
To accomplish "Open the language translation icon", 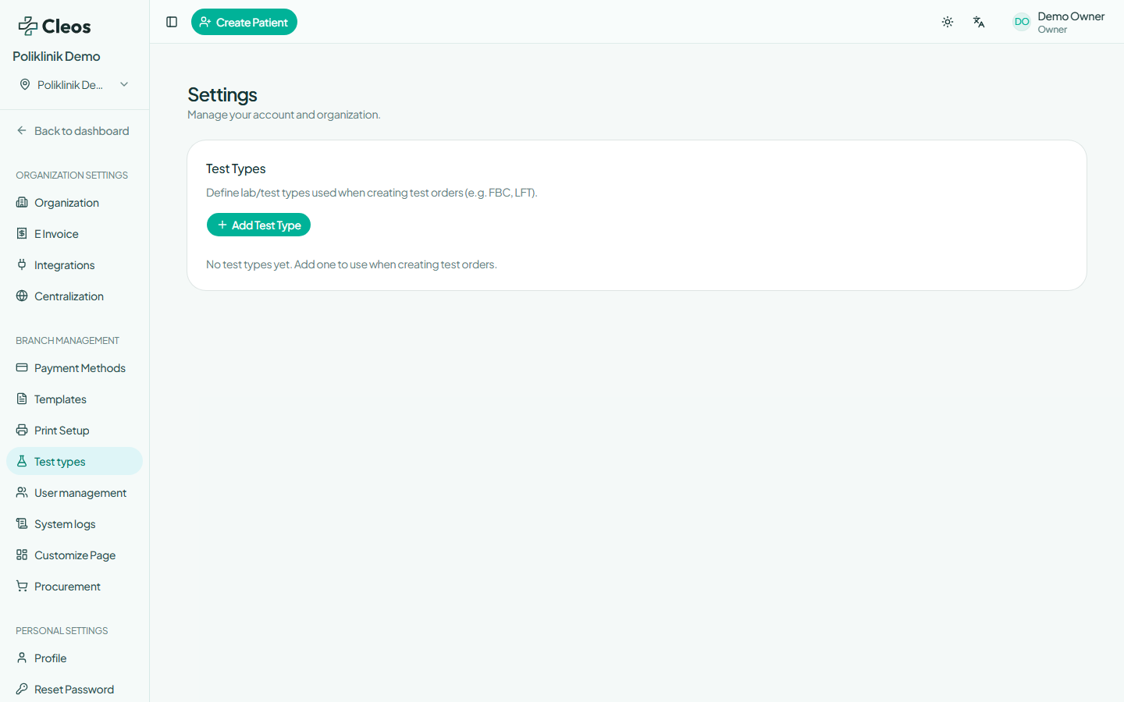I will [x=979, y=22].
